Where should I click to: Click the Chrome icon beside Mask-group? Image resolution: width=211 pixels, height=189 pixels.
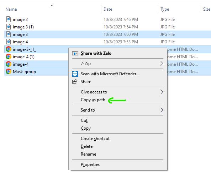coord(9,71)
